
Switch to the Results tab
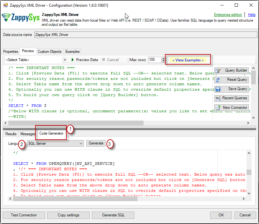tap(11, 134)
